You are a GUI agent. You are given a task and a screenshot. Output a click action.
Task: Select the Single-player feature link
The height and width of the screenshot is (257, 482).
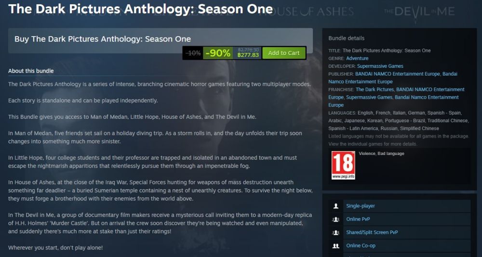coord(361,206)
